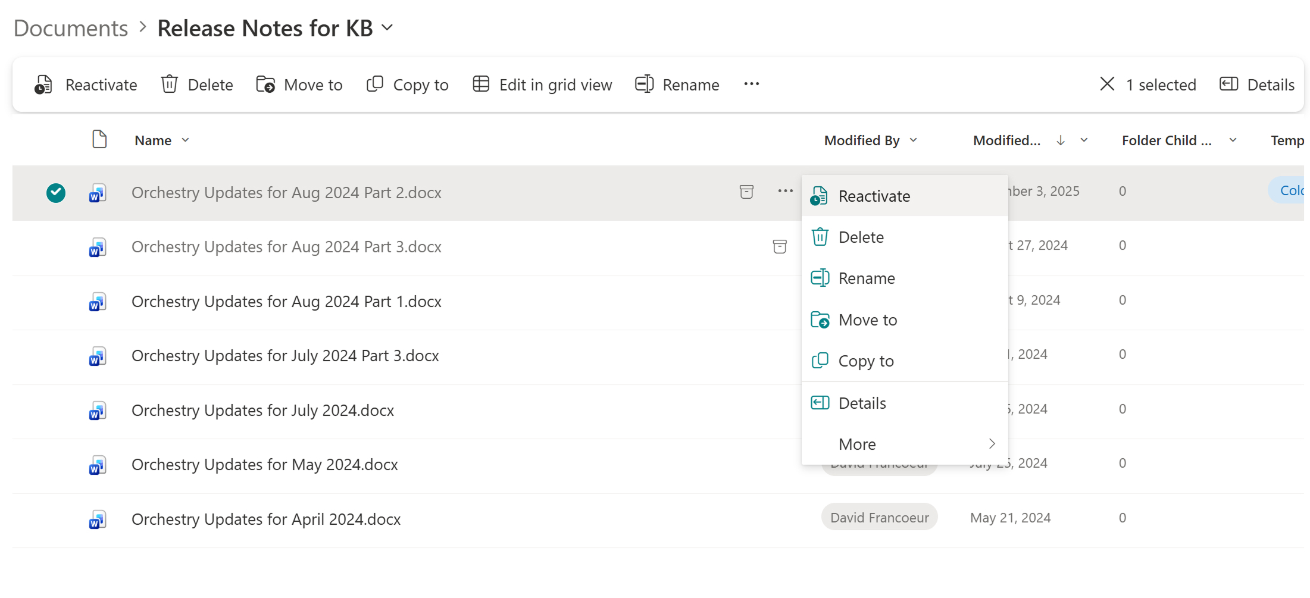The height and width of the screenshot is (598, 1310).
Task: Click the file type column header icon
Action: pyautogui.click(x=99, y=139)
